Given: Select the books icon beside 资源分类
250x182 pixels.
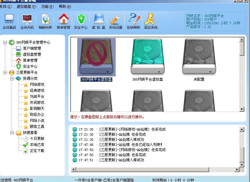Looking at the screenshot, I should click(x=18, y=79).
